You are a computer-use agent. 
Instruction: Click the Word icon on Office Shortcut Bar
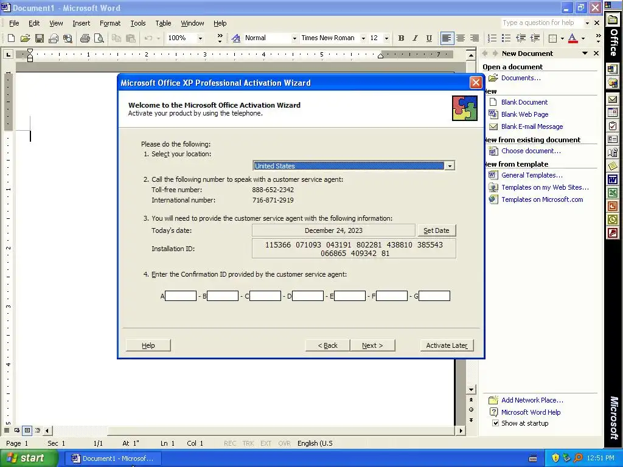[613, 179]
